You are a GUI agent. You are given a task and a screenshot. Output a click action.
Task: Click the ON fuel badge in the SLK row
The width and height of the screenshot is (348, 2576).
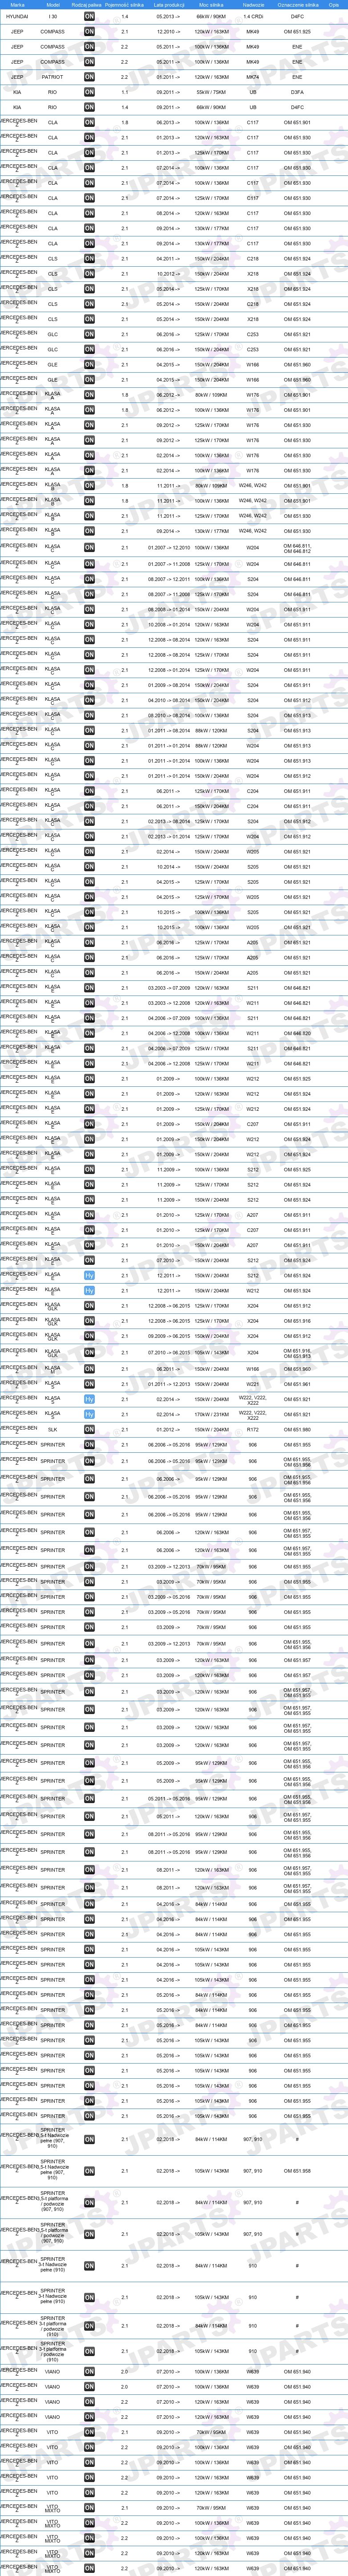pos(89,1429)
